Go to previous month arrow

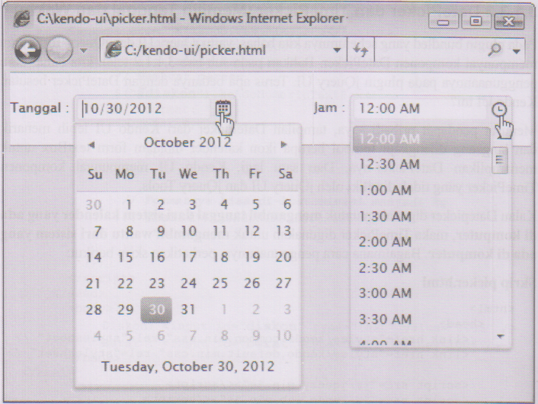point(91,143)
